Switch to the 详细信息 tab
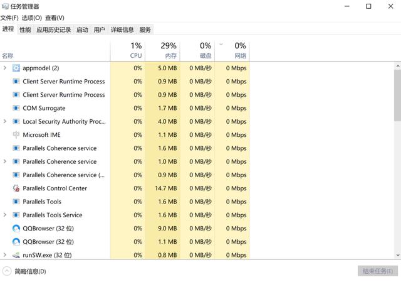Viewport: 401px width, 282px height. tap(122, 30)
